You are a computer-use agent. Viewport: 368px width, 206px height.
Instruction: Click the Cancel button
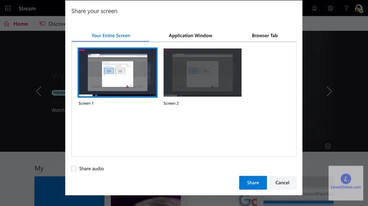pos(282,182)
